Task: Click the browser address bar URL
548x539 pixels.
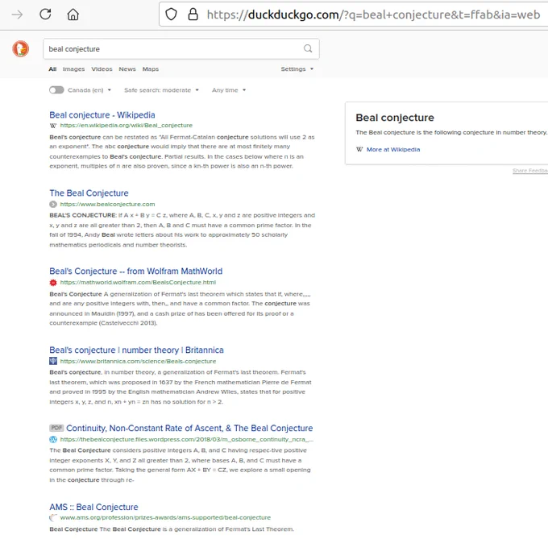Action: tap(373, 15)
